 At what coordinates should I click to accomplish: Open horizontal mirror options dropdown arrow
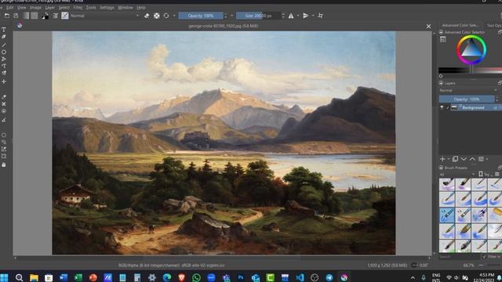coord(298,16)
